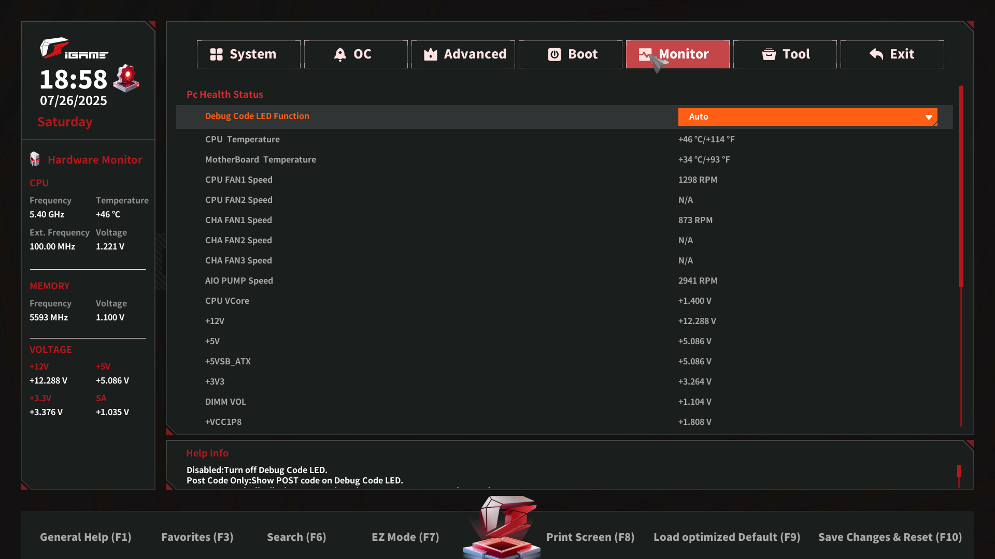The image size is (995, 559).
Task: Click the Boot power icon
Action: click(x=555, y=54)
